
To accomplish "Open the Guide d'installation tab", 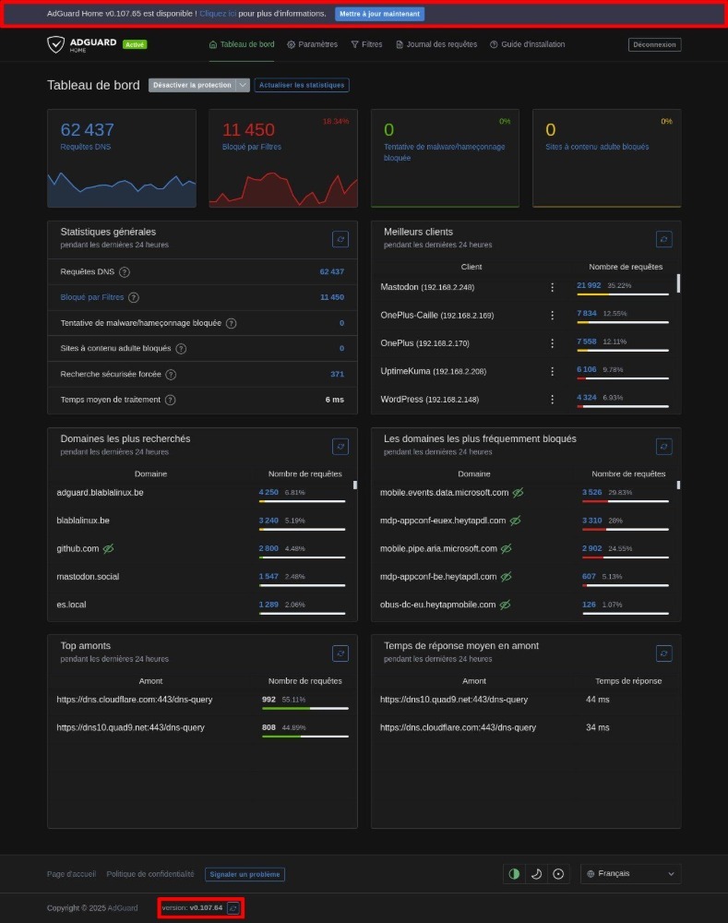I will click(530, 44).
